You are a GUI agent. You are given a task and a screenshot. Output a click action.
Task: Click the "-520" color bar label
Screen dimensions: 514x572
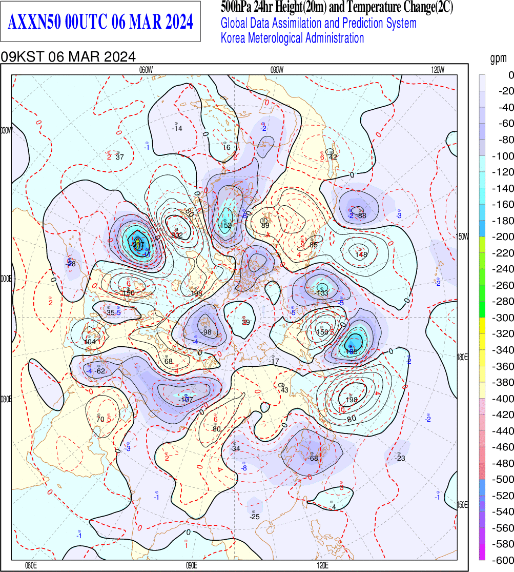pos(503,496)
